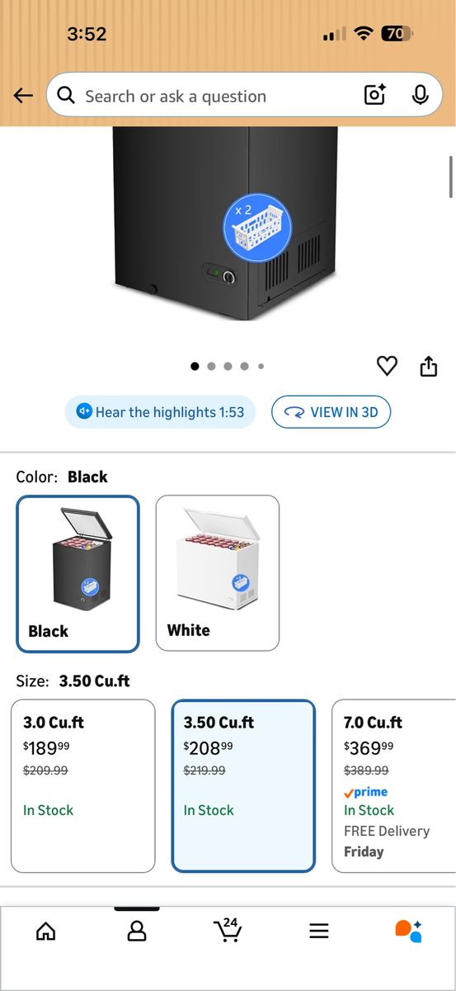Open the hamburger menu tab
The image size is (456, 991).
point(319,932)
